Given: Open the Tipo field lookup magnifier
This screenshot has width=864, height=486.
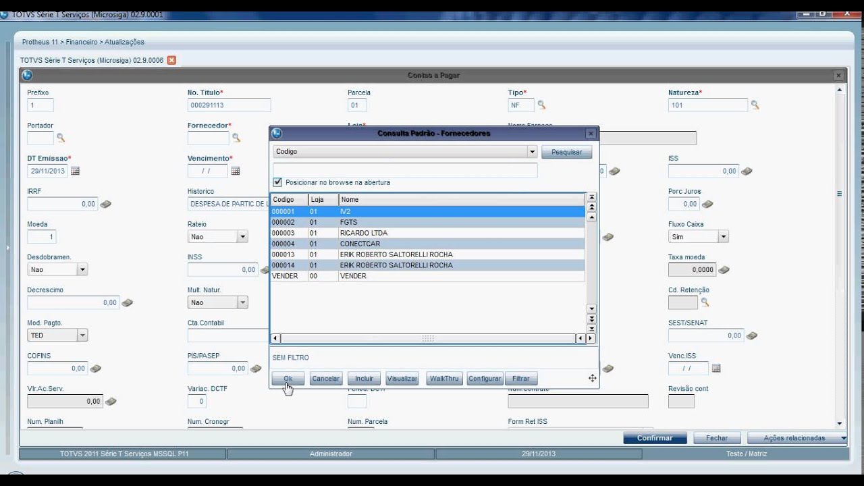Looking at the screenshot, I should pyautogui.click(x=541, y=105).
